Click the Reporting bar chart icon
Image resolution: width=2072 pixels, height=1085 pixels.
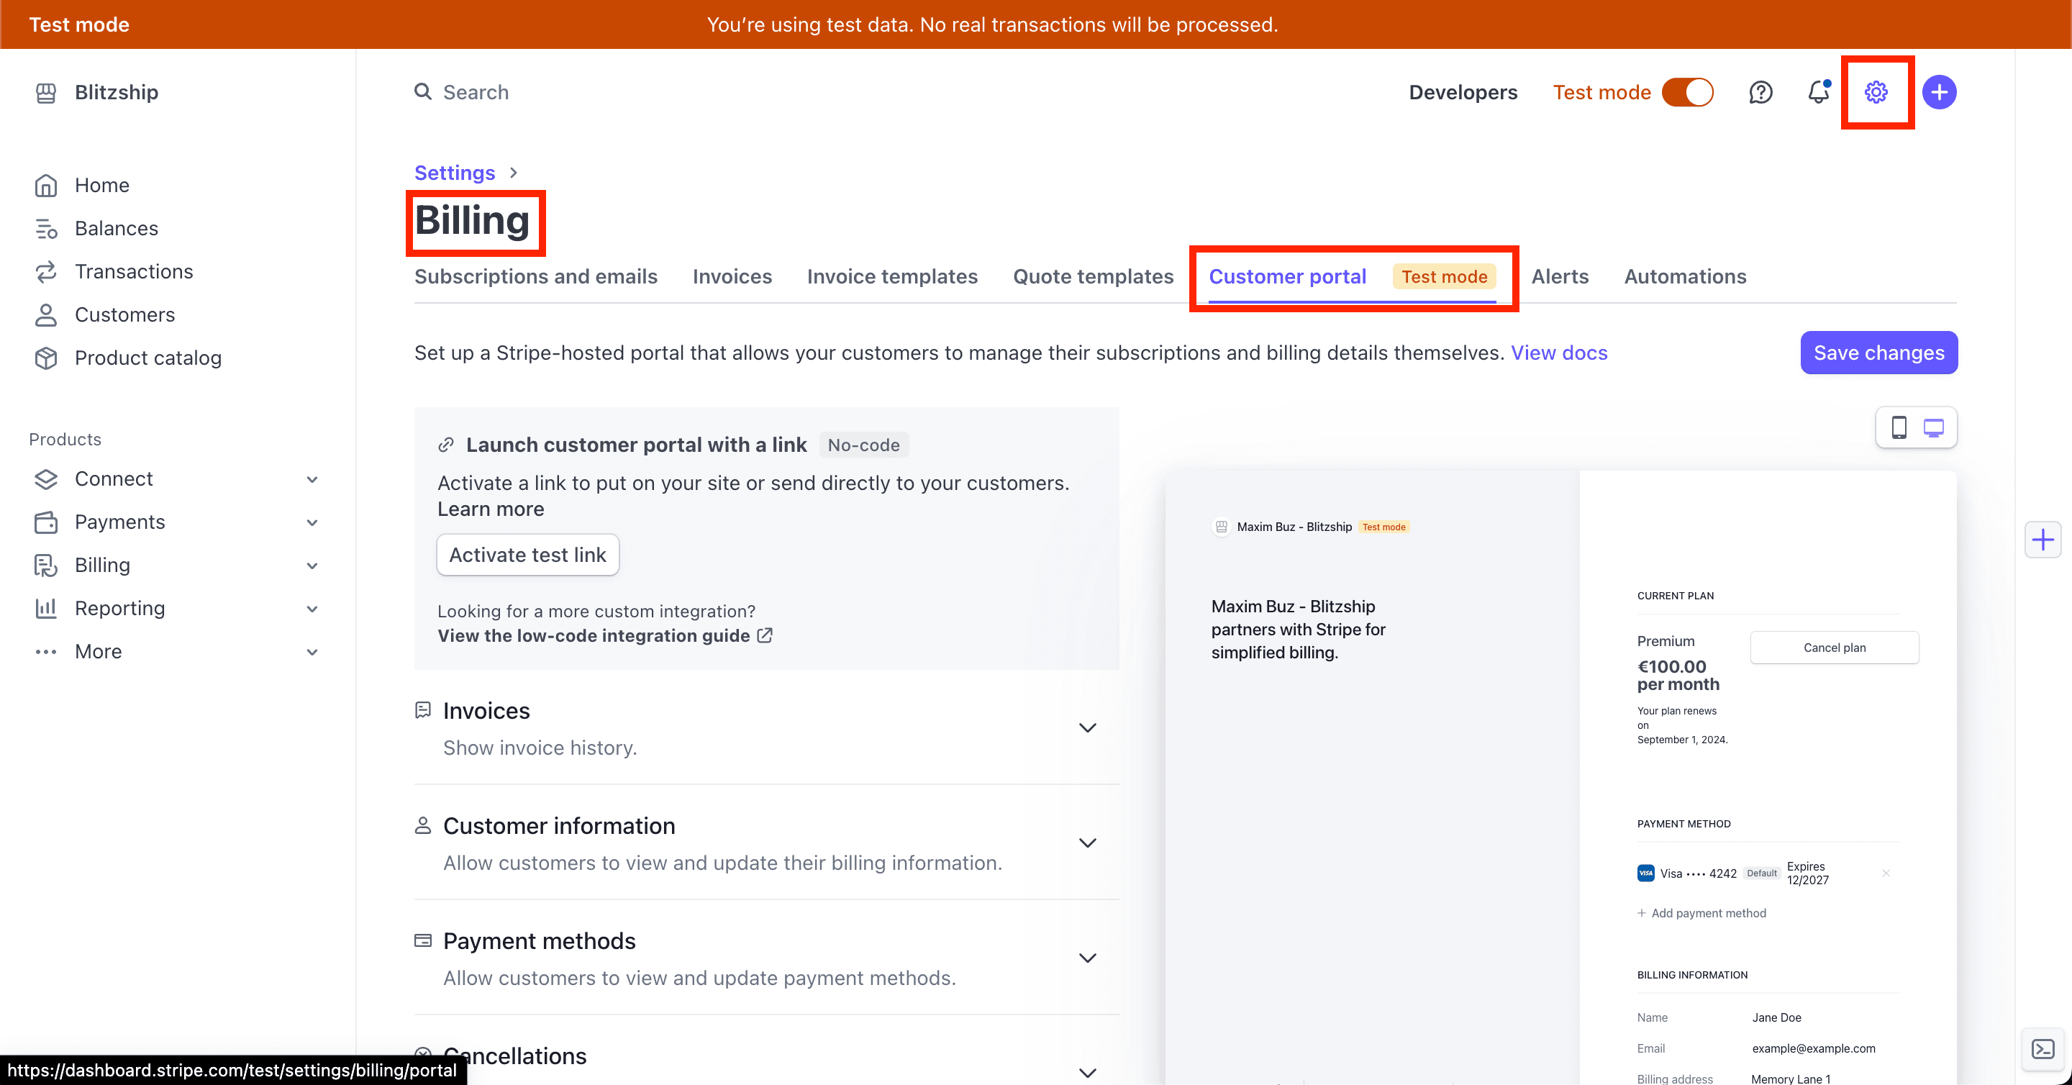pos(46,608)
